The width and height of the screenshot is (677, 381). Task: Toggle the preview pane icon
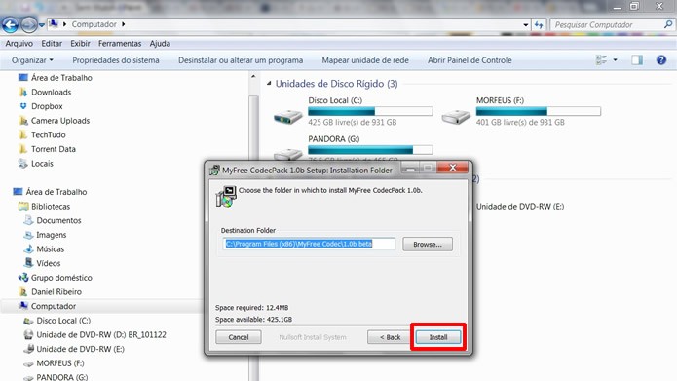coord(637,60)
